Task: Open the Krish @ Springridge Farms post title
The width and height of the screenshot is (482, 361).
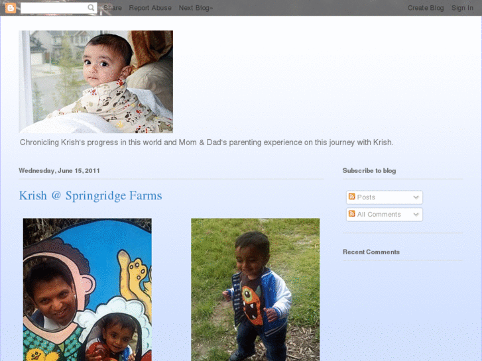Action: coord(90,195)
